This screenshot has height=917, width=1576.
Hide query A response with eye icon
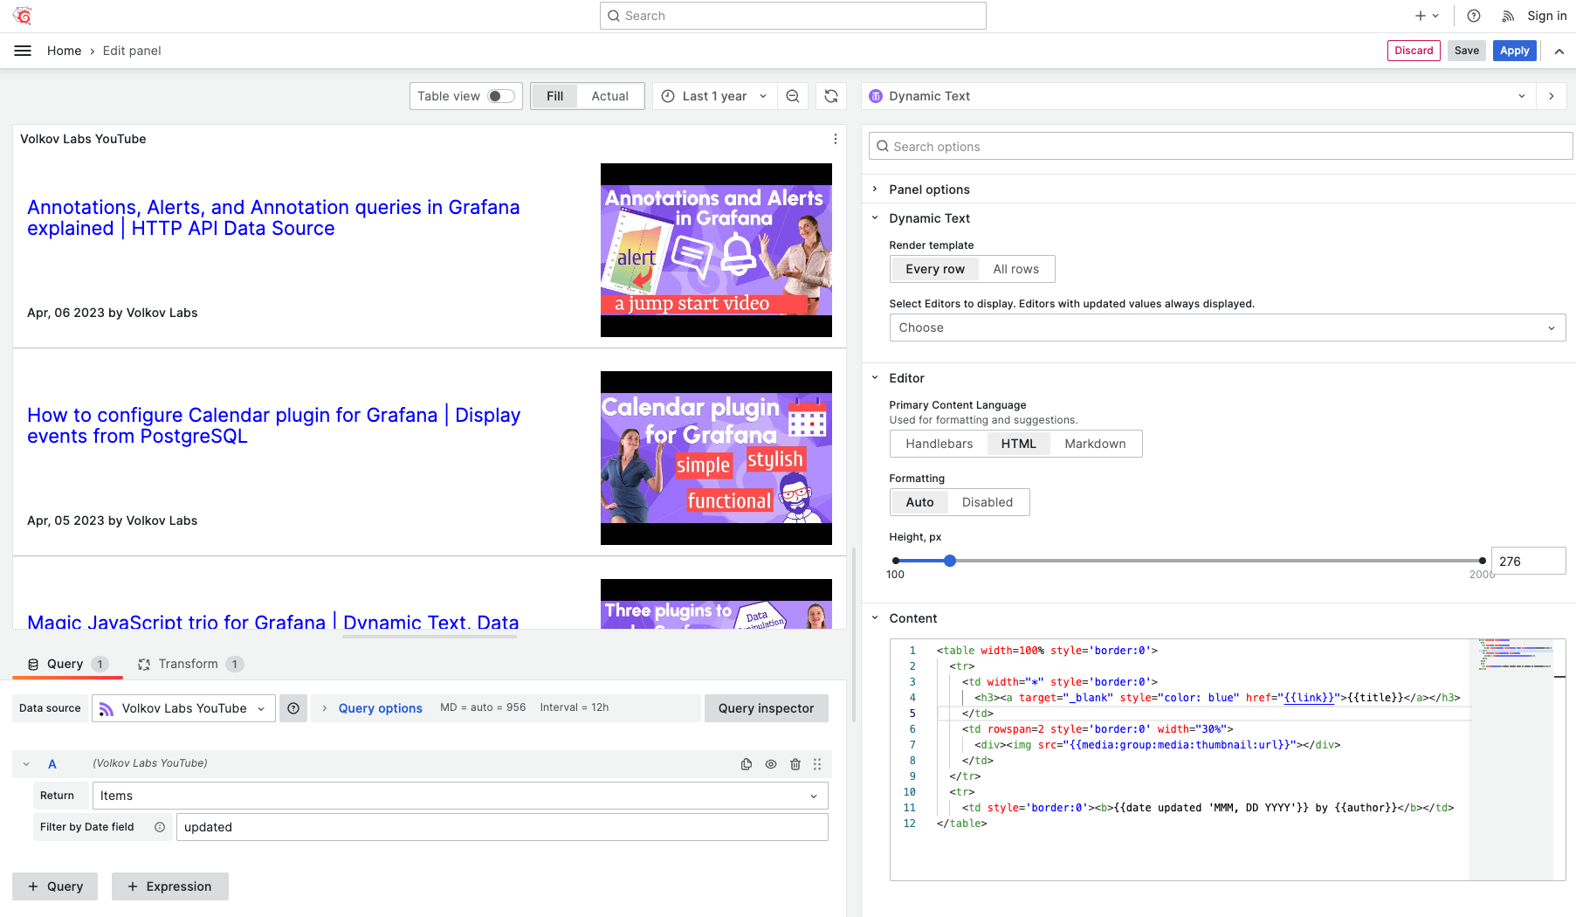point(771,764)
